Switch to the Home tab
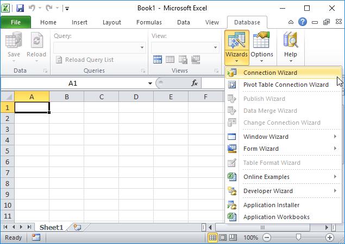This screenshot has width=345, height=244. pos(48,22)
